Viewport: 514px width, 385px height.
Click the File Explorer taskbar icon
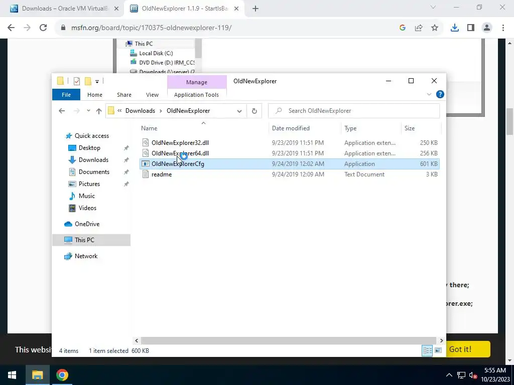pos(37,375)
